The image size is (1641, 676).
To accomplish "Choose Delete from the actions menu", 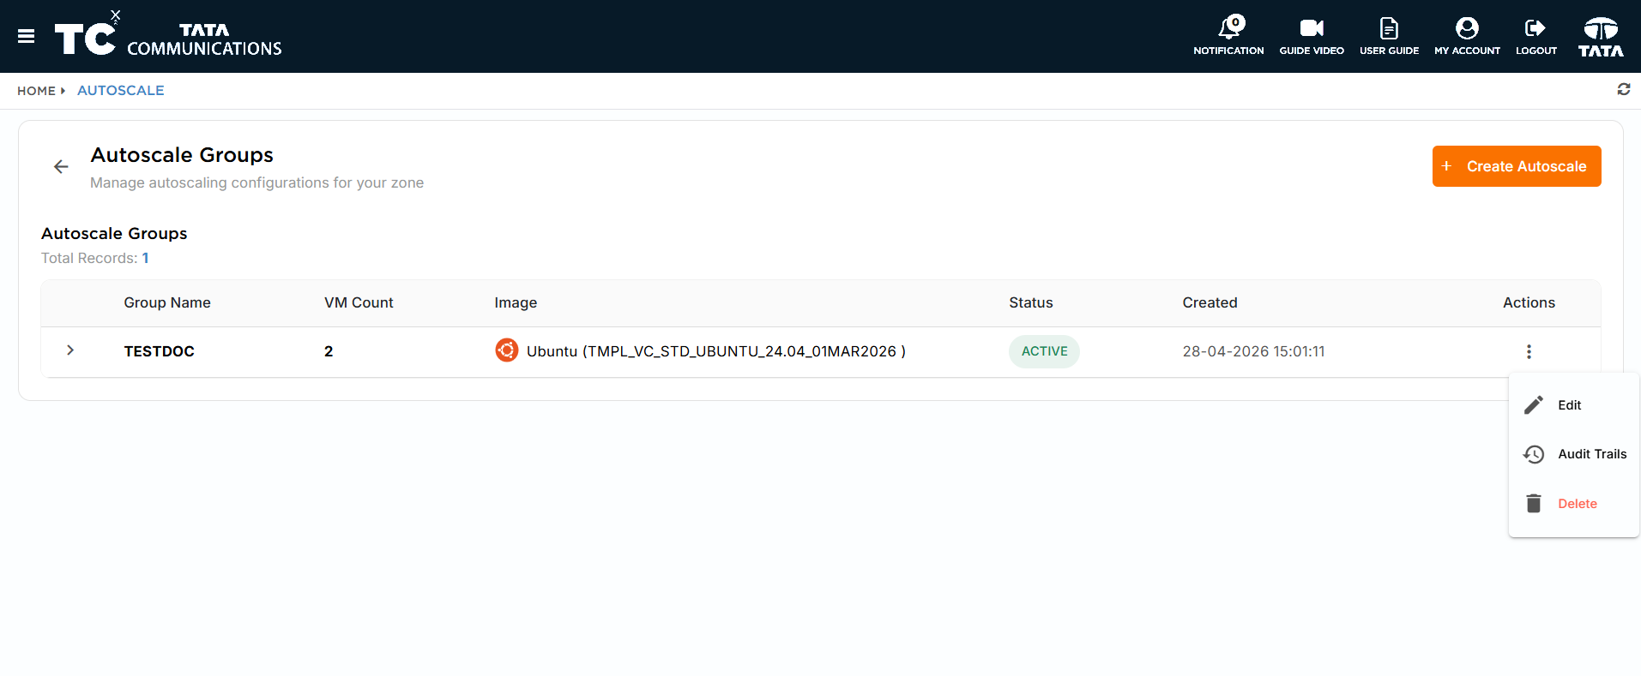I will pos(1574,504).
